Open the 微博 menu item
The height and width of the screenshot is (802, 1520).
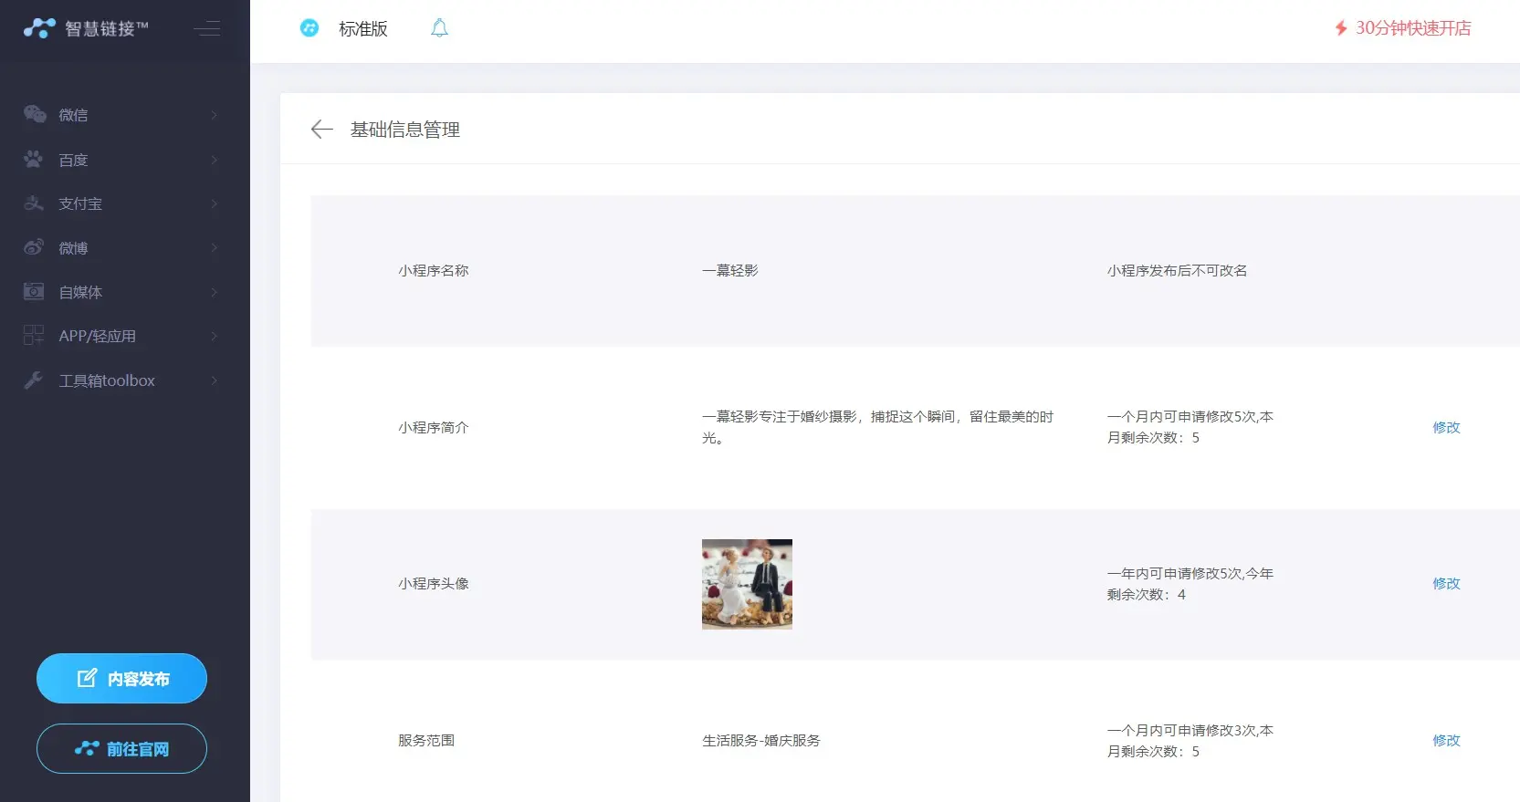coord(73,248)
